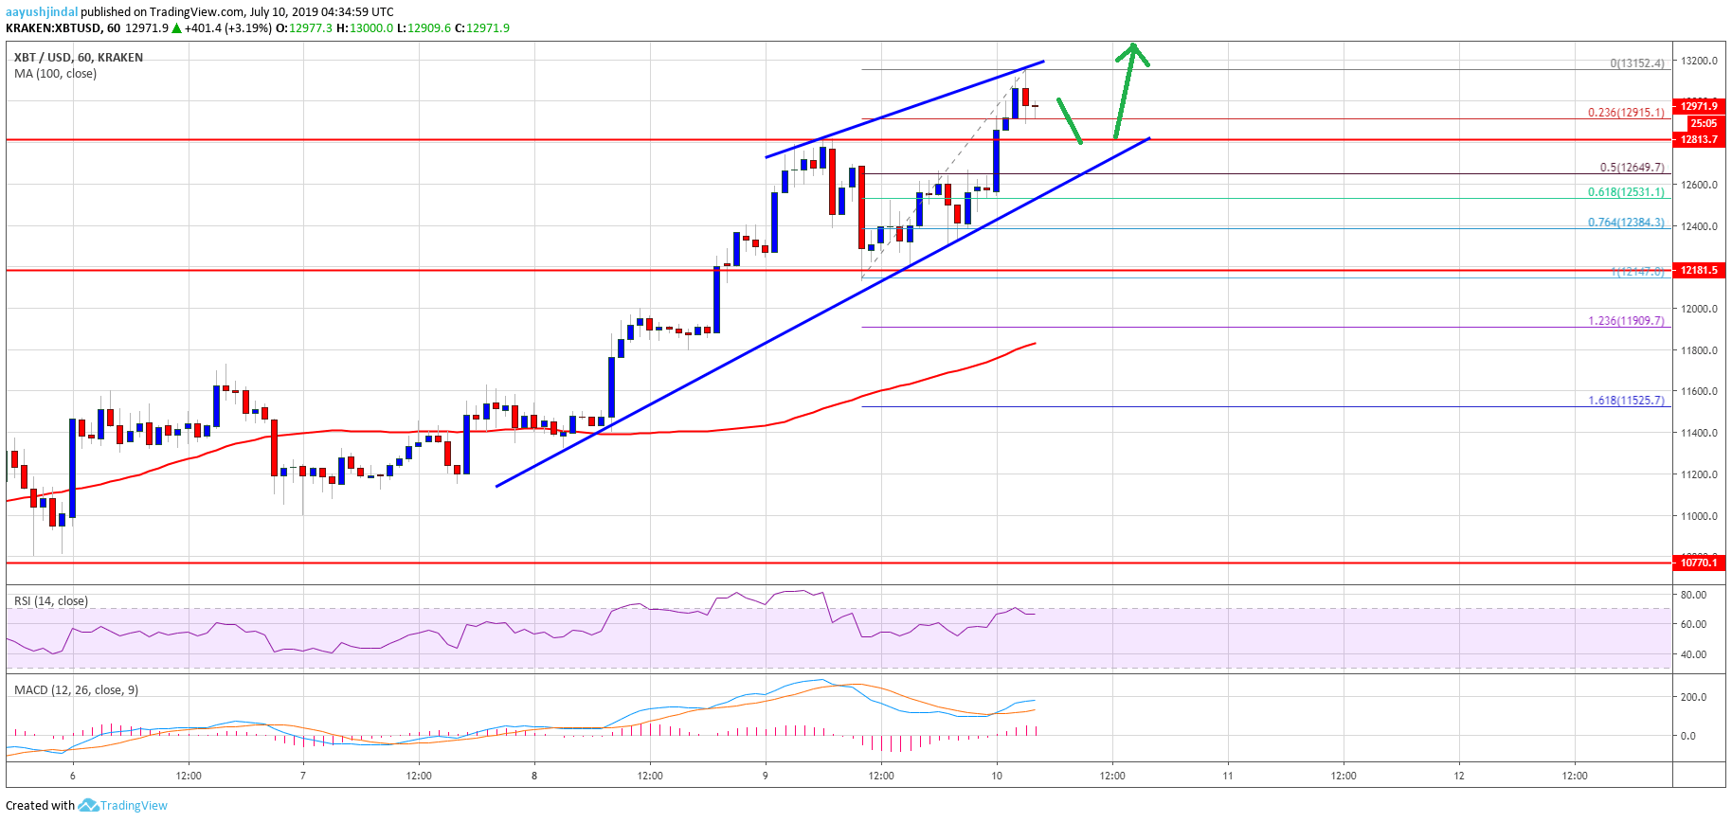
Task: Click the TradingView cloud logo icon
Action: point(88,806)
